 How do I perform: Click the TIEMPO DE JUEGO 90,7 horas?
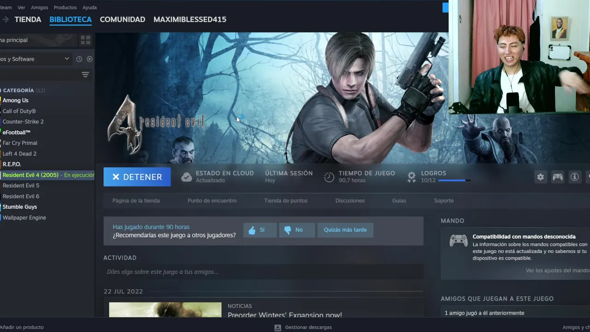point(366,177)
